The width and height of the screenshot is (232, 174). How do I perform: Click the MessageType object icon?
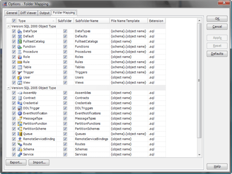[20, 119]
